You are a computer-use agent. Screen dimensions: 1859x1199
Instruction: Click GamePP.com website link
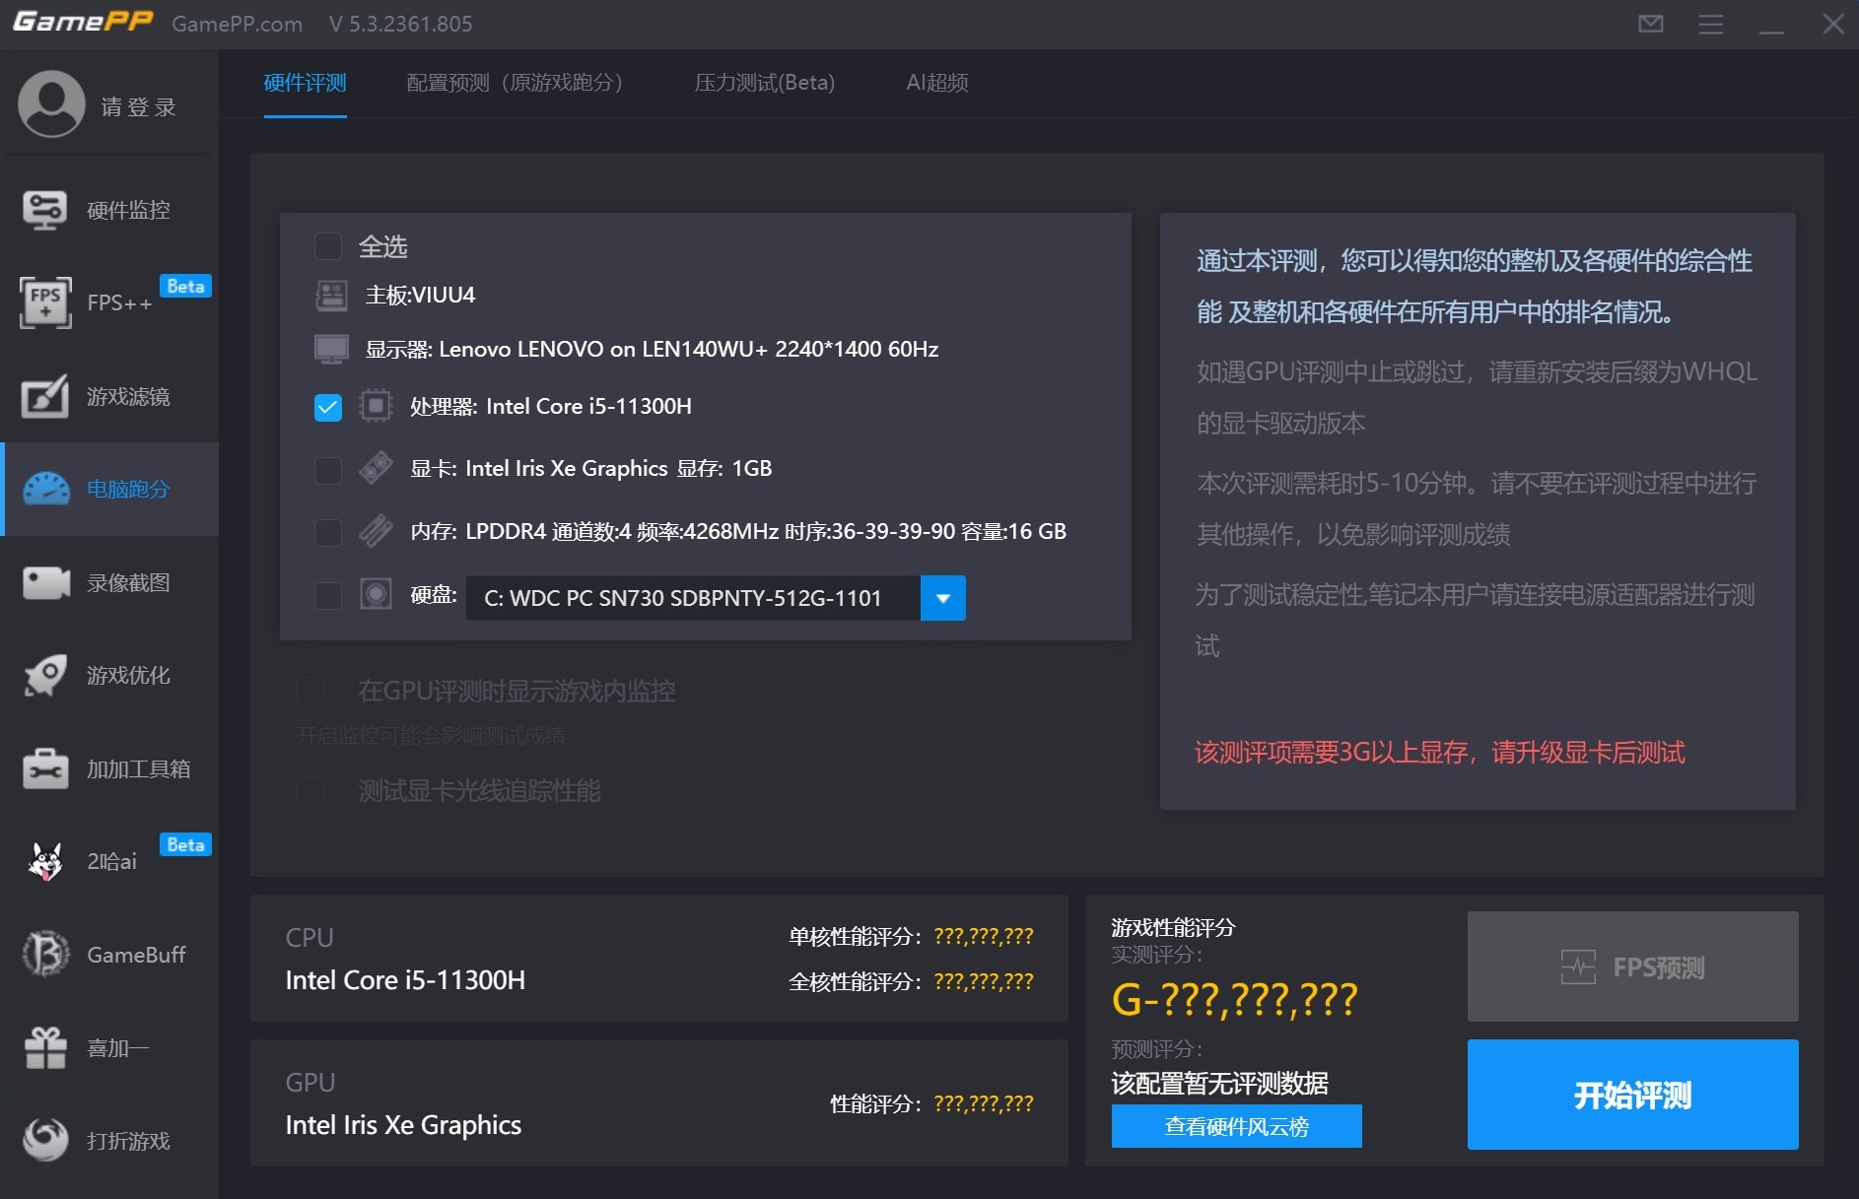tap(237, 24)
